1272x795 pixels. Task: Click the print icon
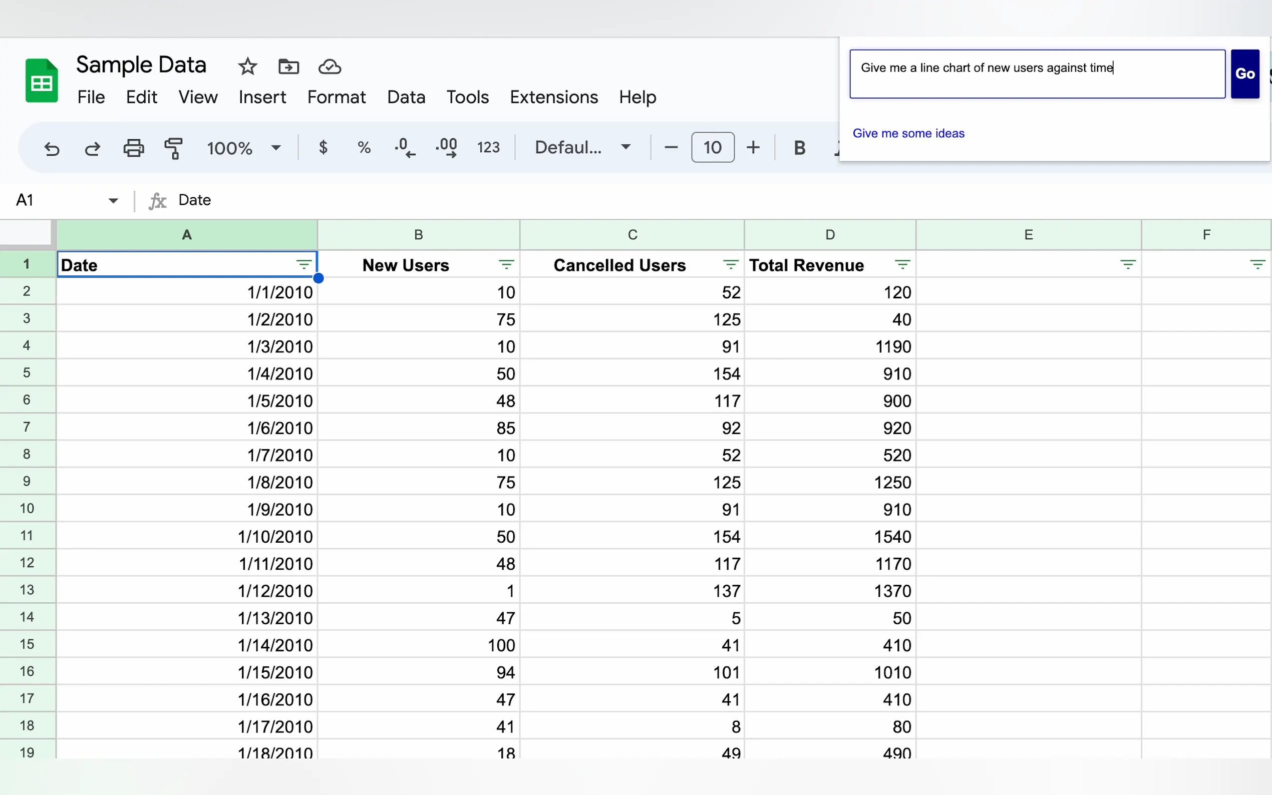134,148
